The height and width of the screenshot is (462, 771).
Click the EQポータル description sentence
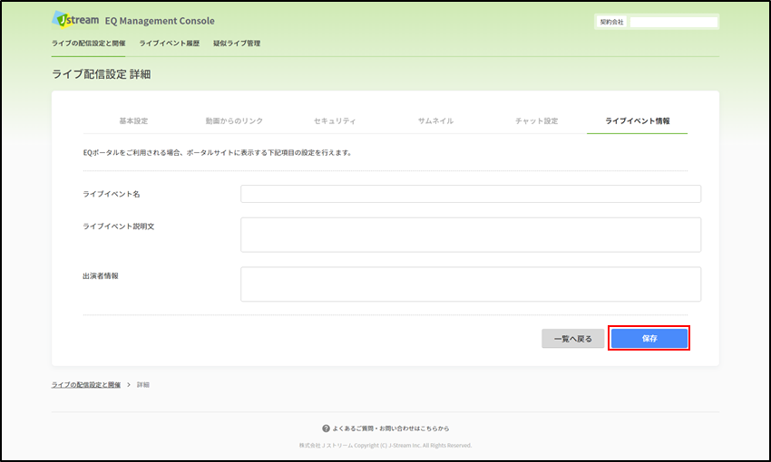tap(218, 153)
